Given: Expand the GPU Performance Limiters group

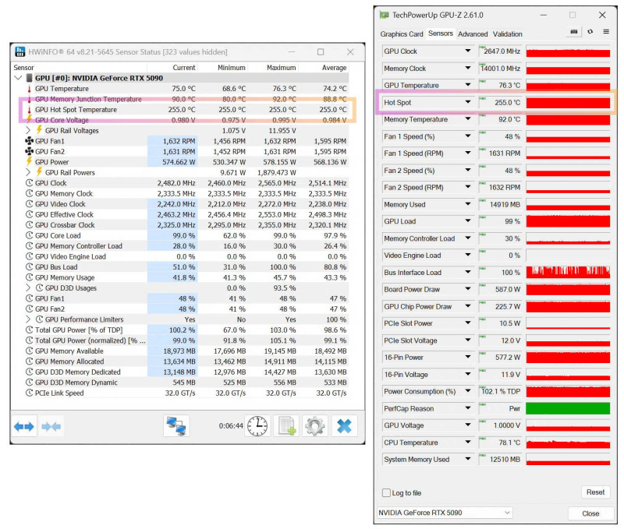Looking at the screenshot, I should point(28,319).
